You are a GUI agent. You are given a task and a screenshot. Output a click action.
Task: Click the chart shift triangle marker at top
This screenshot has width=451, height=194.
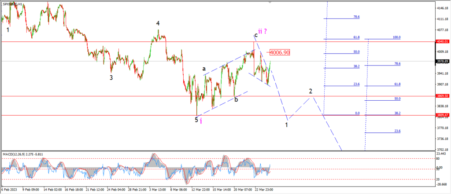tap(270, 2)
